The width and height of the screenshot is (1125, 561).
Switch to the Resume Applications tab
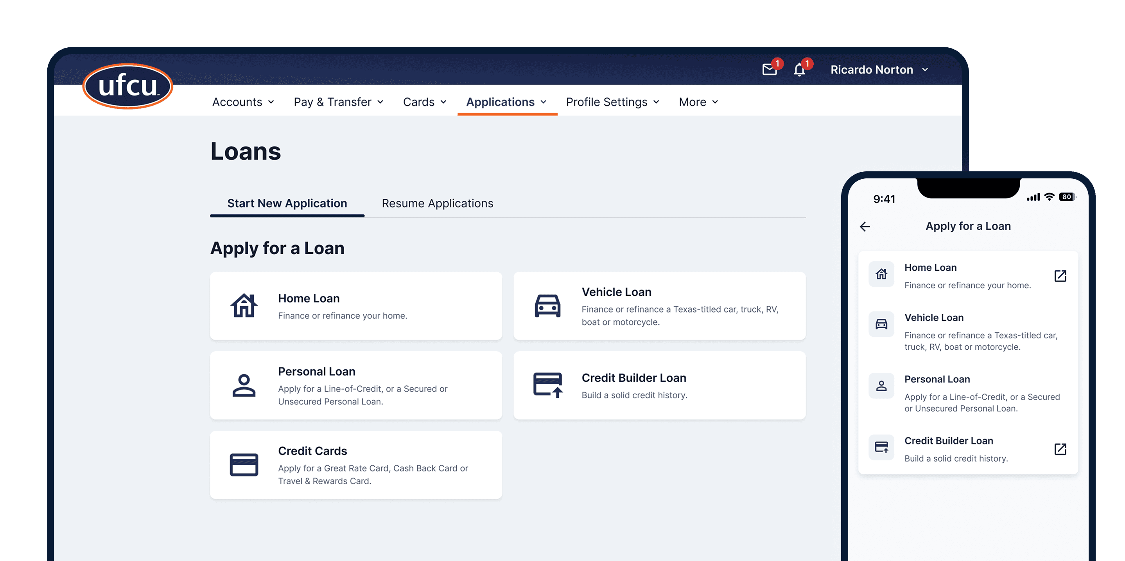pos(437,203)
